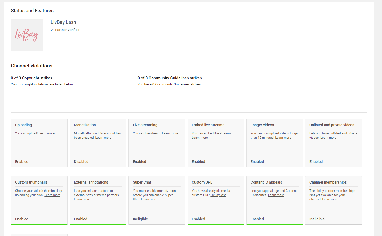Image resolution: width=382 pixels, height=236 pixels.
Task: Click the Partner Verified checkmark icon
Action: [x=52, y=30]
